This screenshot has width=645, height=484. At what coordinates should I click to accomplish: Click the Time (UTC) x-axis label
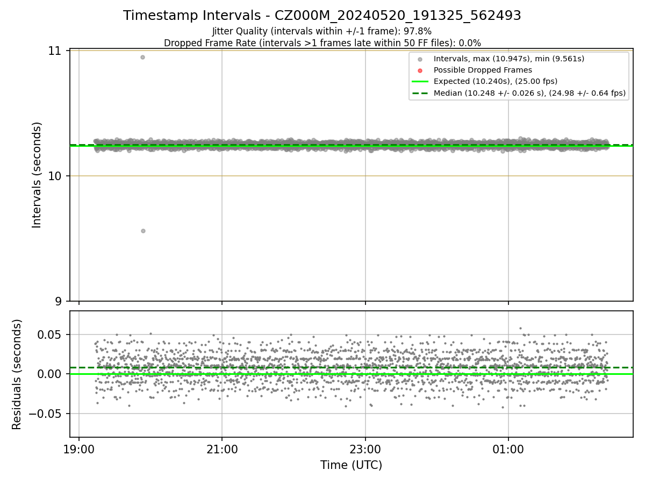point(351,465)
